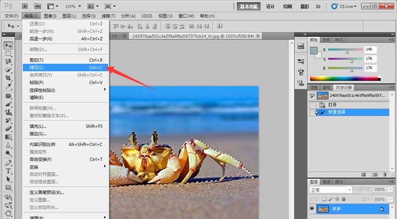Select the Horizontal Type tool

pos(8,171)
